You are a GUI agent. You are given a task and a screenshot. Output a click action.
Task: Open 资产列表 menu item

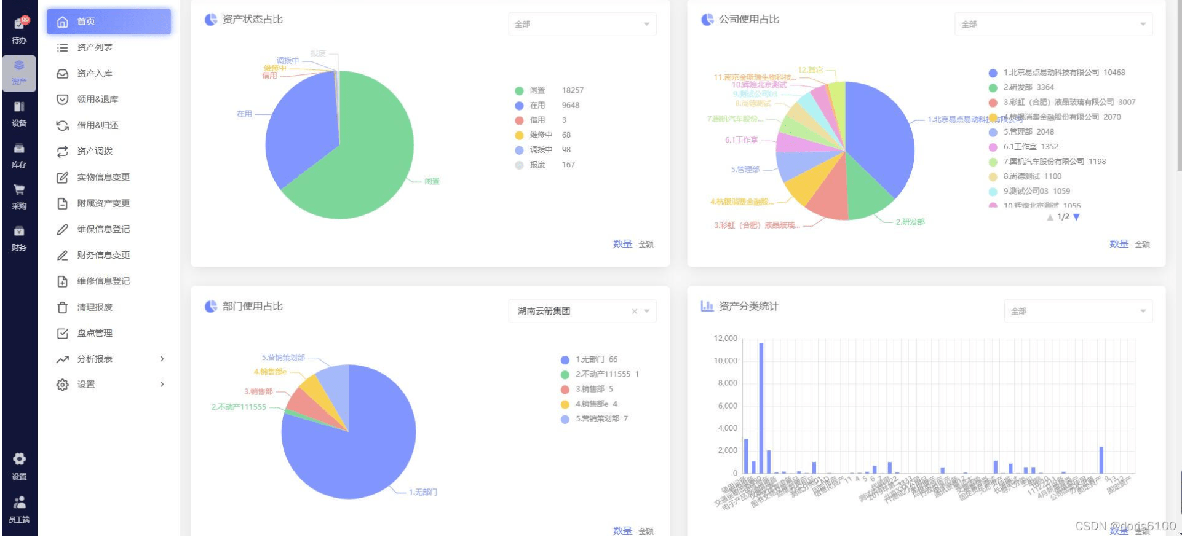(x=109, y=47)
